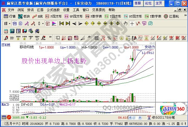Click status bar scroll left arrow
Screen dimensions: 188x127
tap(130, 118)
